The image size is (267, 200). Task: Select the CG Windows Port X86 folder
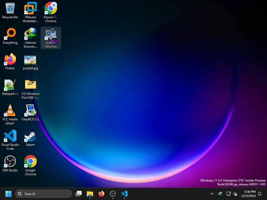(30, 89)
